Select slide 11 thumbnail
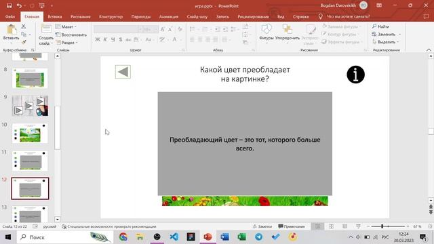 [x=30, y=161]
